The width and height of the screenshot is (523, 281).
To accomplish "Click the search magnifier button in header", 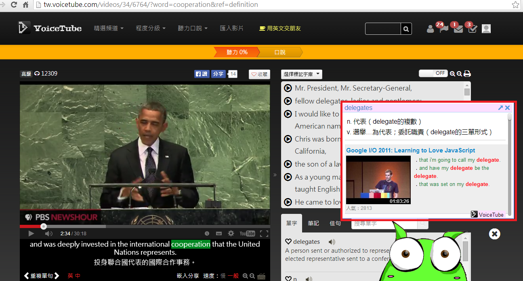I will [x=406, y=29].
